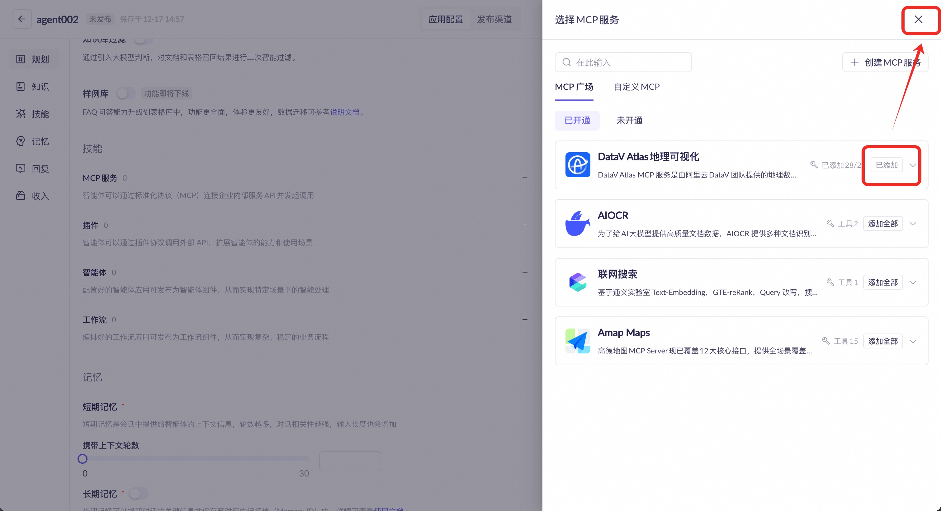Click the back arrow next to agent002
This screenshot has width=941, height=511.
21,19
